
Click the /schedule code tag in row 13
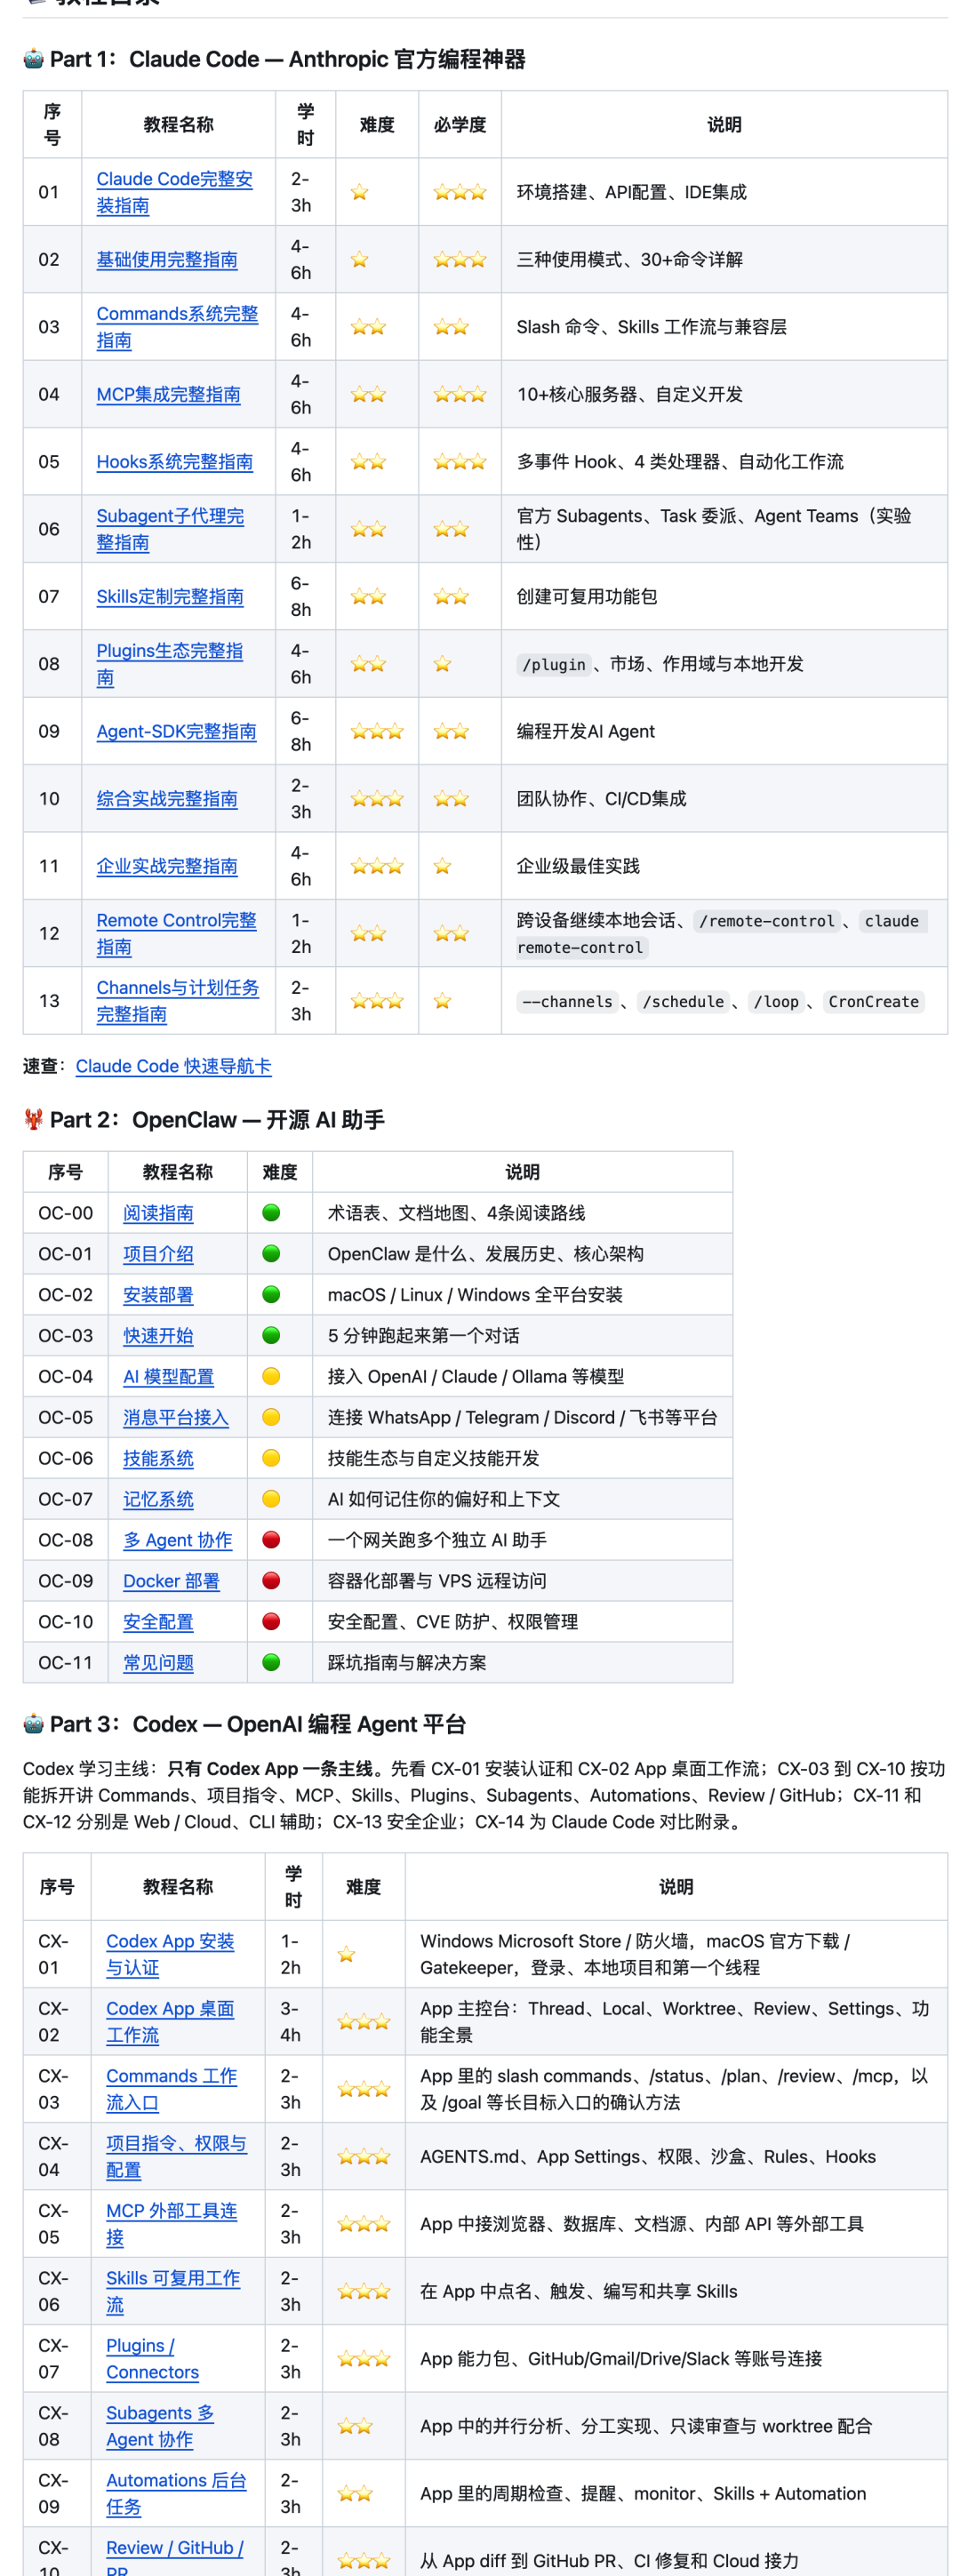coord(683,1001)
